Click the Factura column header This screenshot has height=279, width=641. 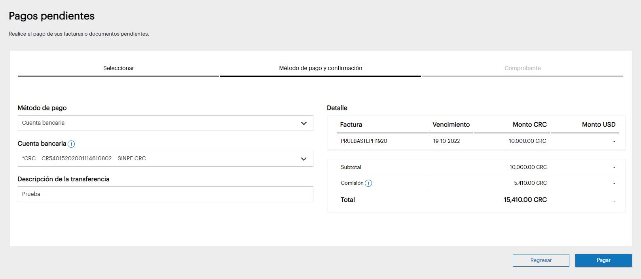[351, 125]
